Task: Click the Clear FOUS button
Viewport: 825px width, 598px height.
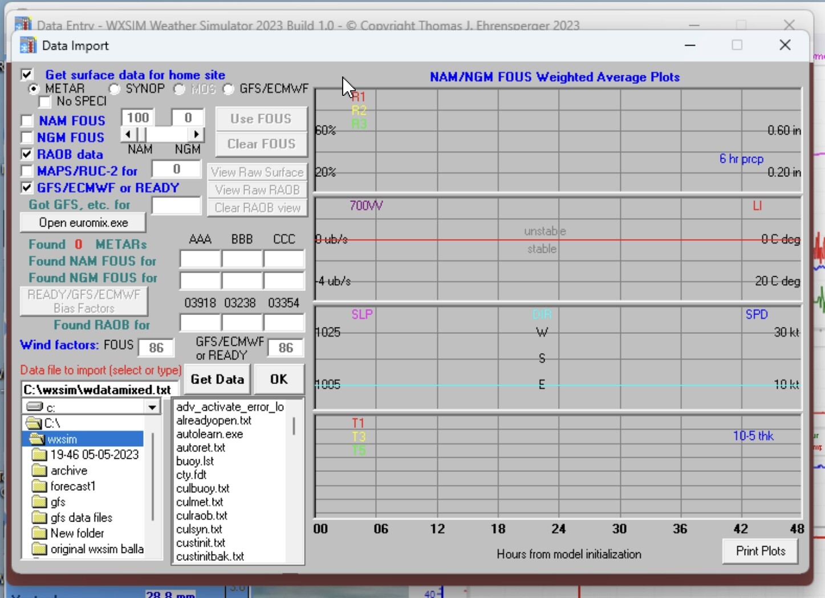Action: (261, 144)
